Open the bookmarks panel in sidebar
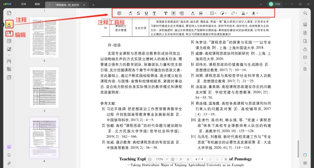The image size is (314, 168). (9, 155)
